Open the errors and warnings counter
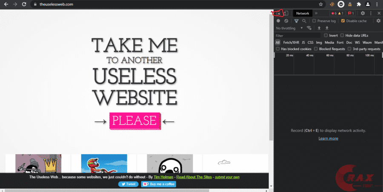 (x=337, y=14)
